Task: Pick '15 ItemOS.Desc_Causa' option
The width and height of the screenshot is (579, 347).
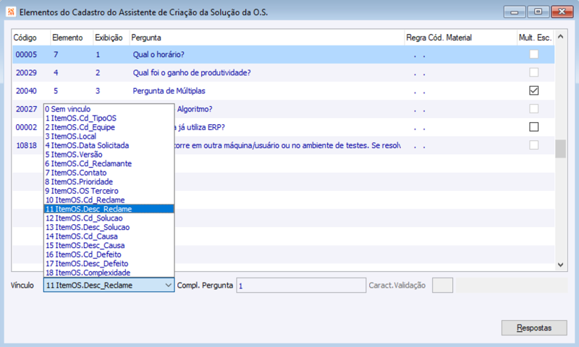Action: click(x=109, y=245)
